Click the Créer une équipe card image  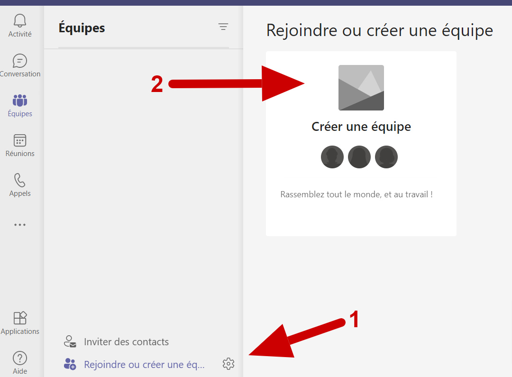tap(361, 87)
